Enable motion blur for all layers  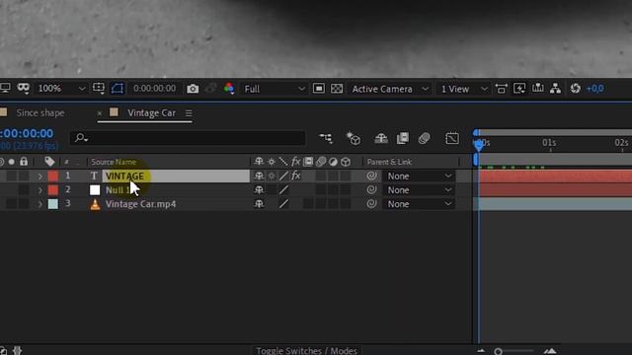pos(424,138)
